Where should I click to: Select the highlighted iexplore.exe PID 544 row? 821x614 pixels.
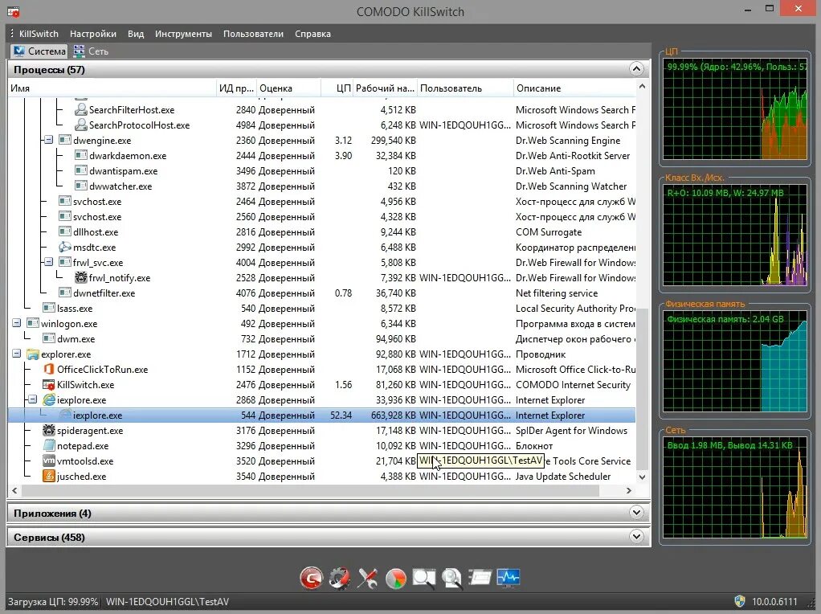[322, 415]
